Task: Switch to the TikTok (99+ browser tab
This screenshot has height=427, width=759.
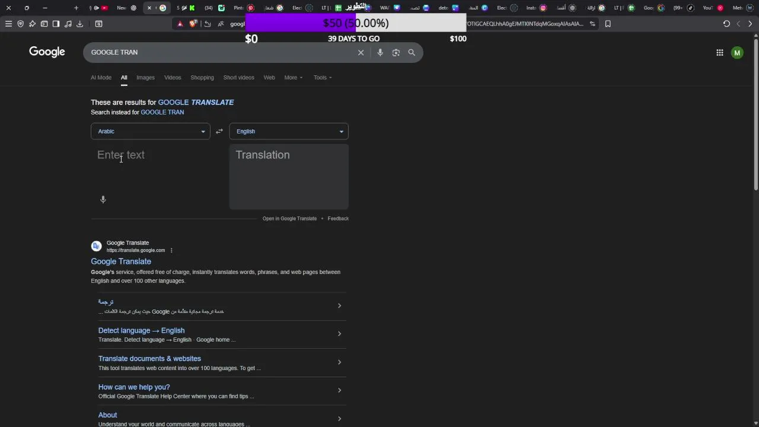Action: [683, 8]
